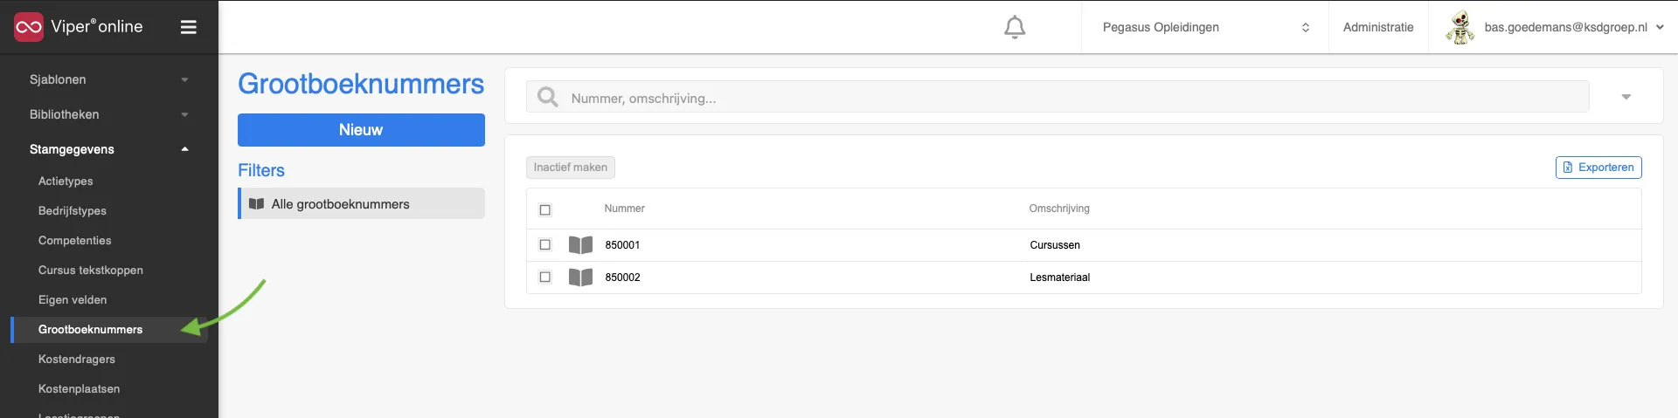
Task: Click the book icon for row 850002
Action: point(580,278)
